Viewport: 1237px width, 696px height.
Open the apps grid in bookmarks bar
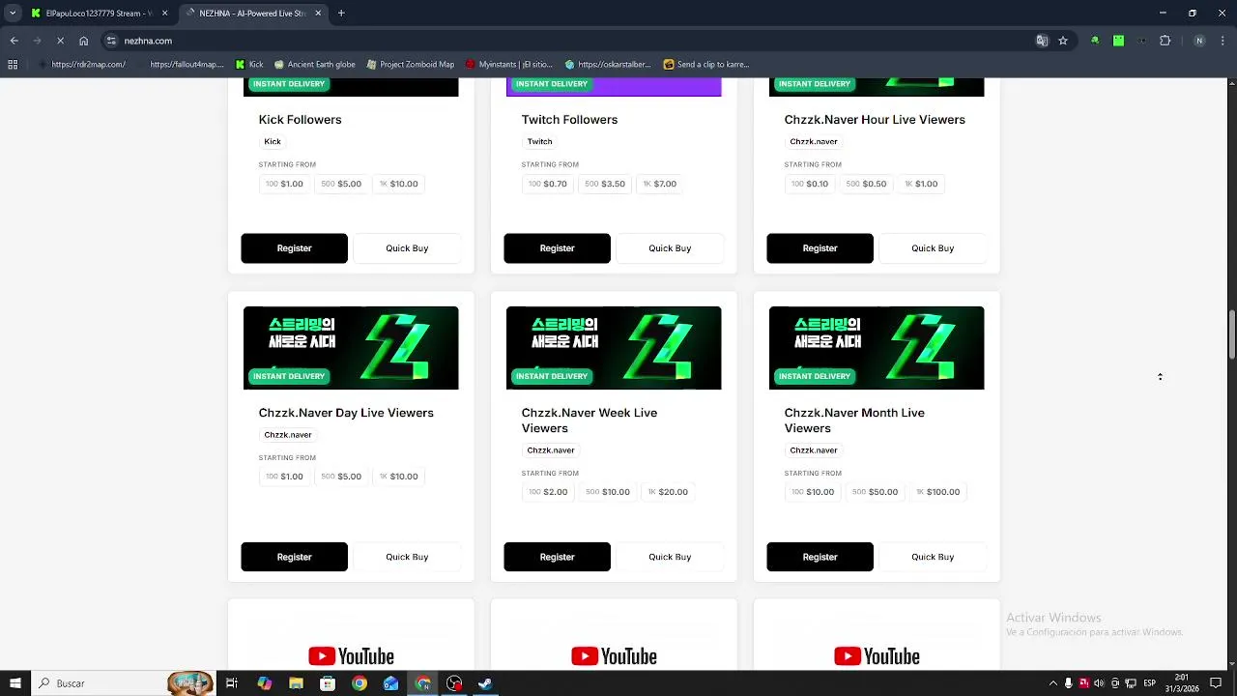click(13, 65)
